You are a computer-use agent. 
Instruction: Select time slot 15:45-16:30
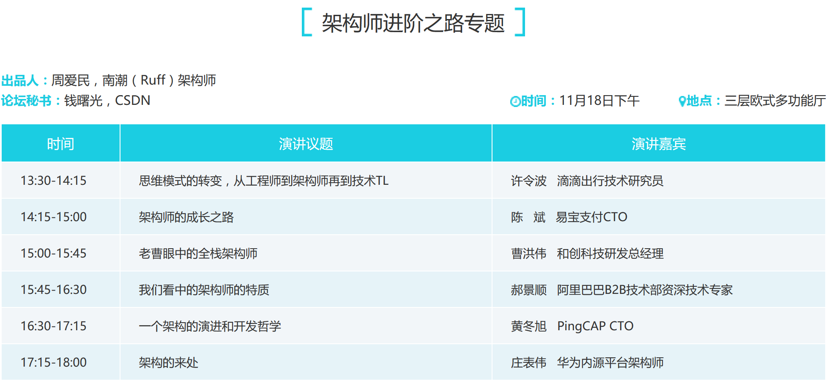click(54, 290)
